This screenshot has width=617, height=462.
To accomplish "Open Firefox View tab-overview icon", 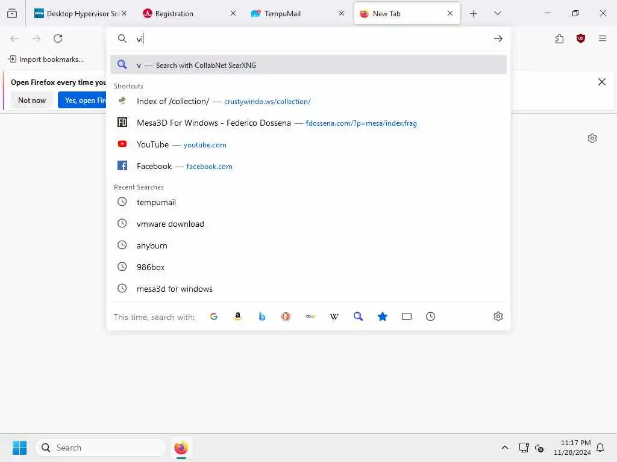I will pyautogui.click(x=12, y=13).
